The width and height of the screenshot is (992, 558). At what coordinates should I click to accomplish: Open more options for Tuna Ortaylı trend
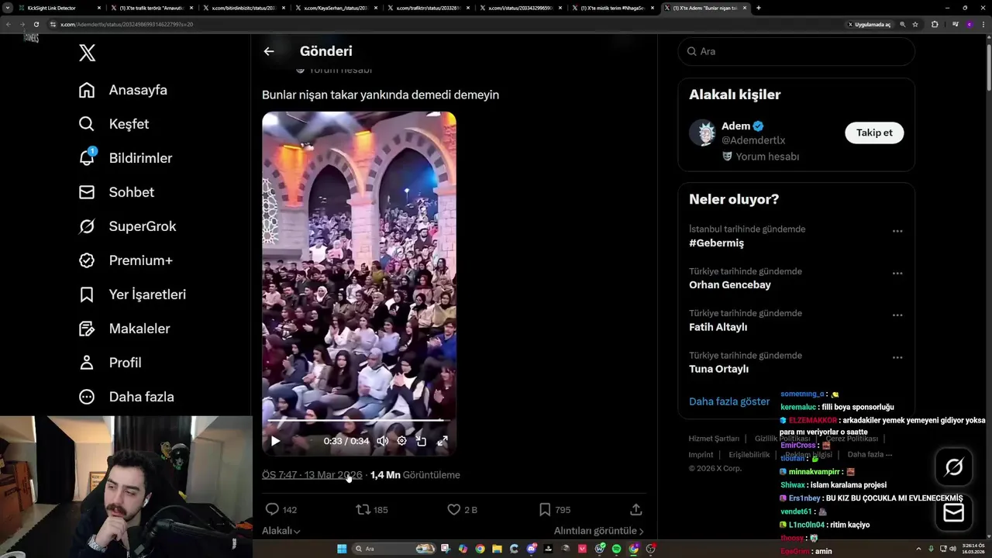tap(897, 357)
